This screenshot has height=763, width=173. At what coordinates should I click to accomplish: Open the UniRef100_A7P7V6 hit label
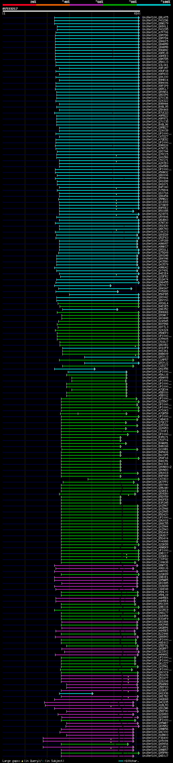pos(155,32)
